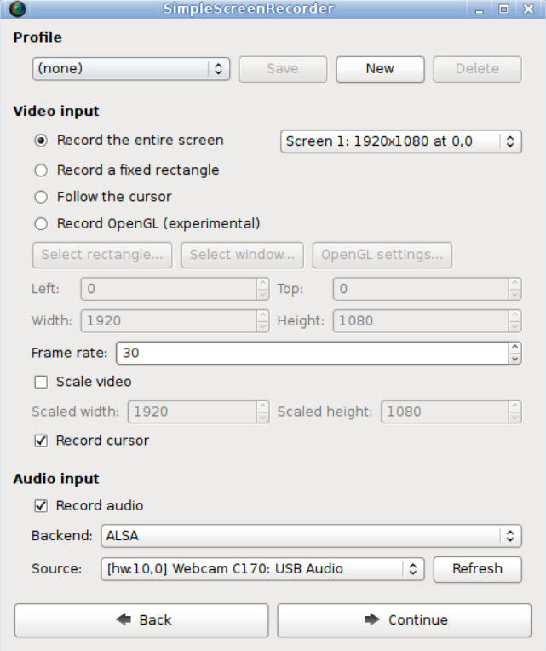
Task: Click the New profile button
Action: click(x=380, y=69)
